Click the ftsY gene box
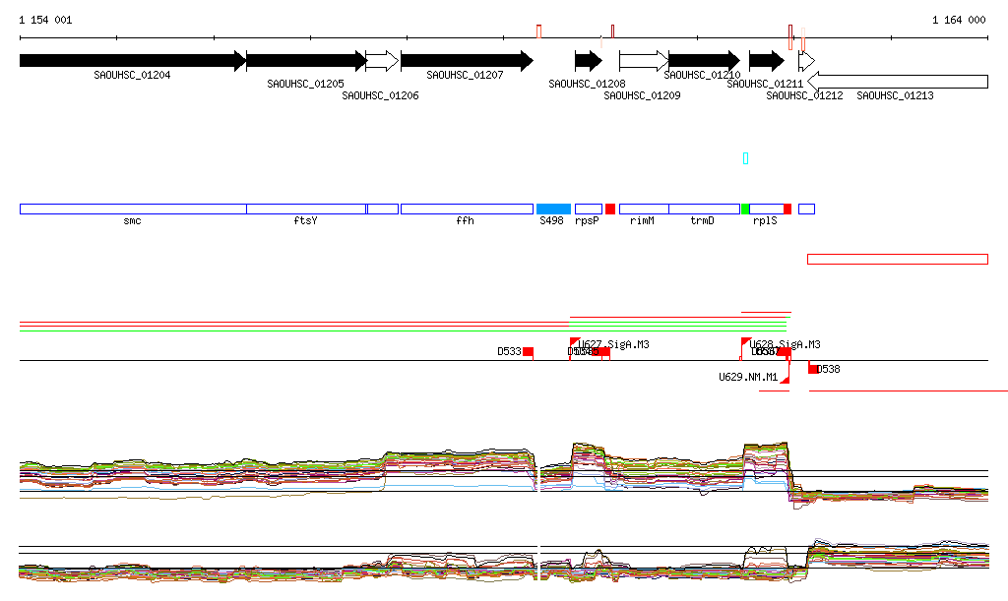1008x601 pixels. pyautogui.click(x=307, y=209)
